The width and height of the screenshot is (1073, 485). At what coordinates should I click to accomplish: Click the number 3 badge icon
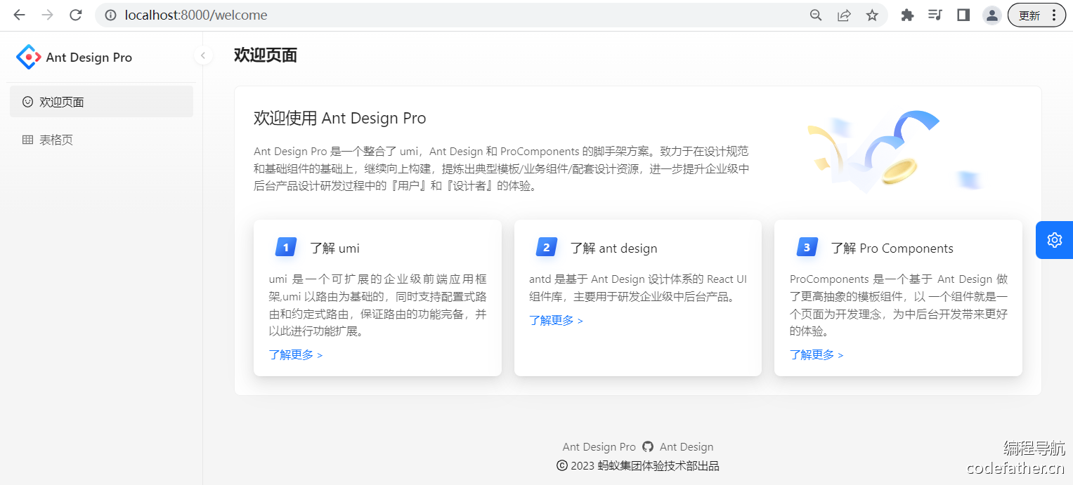[x=807, y=247]
